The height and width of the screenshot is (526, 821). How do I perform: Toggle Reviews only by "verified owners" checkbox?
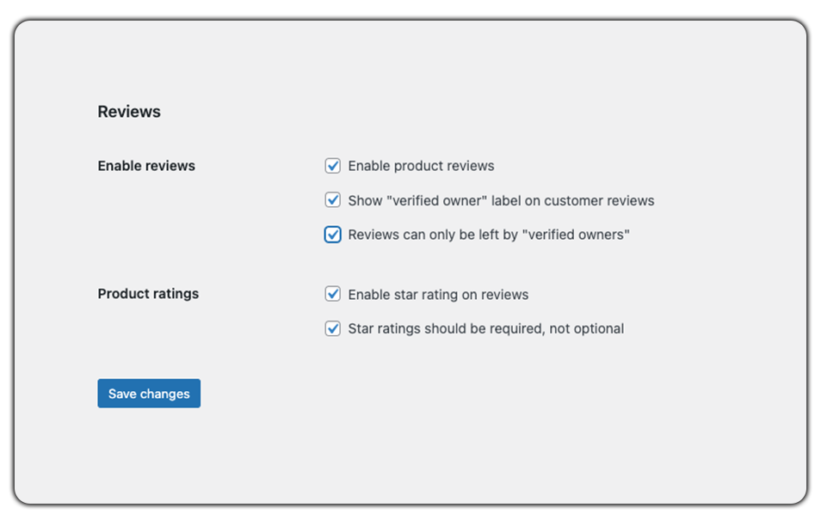coord(332,235)
